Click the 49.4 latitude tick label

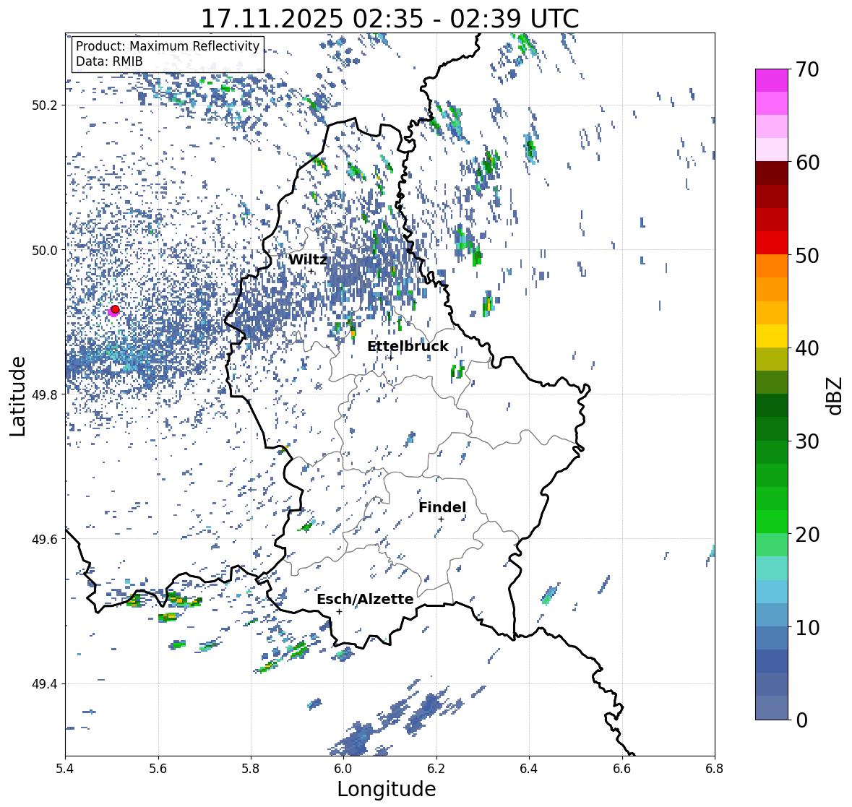[45, 683]
